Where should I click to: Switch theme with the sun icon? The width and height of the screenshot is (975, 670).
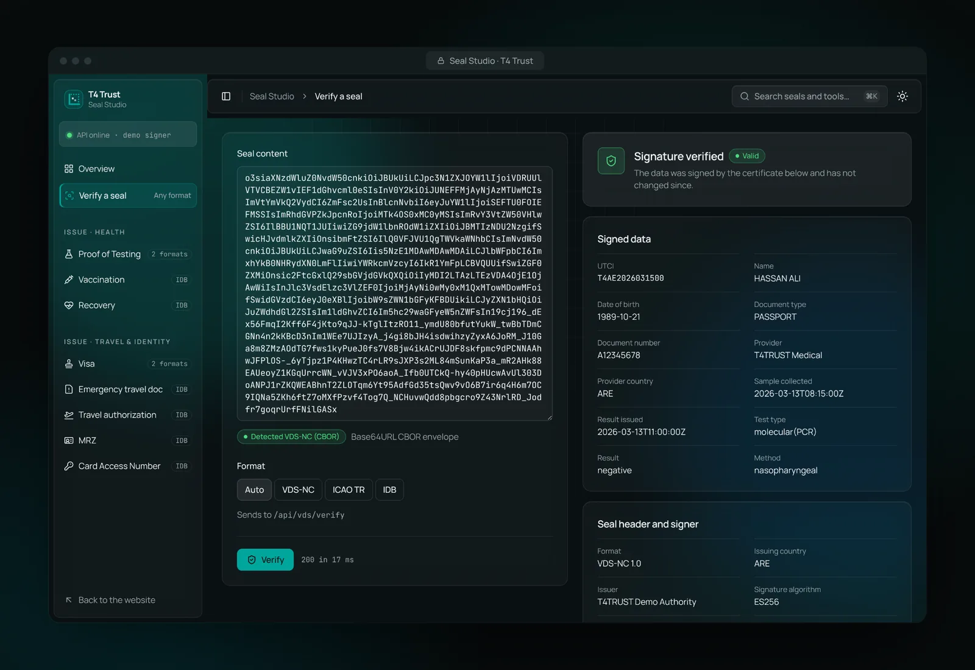point(902,96)
